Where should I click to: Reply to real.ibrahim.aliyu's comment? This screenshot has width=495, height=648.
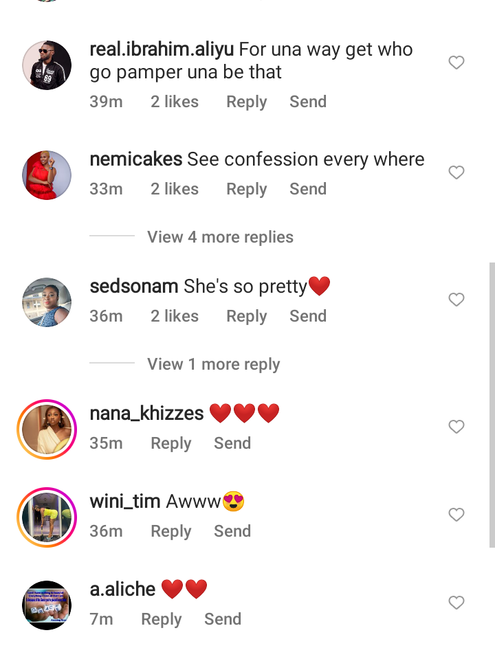(x=246, y=102)
